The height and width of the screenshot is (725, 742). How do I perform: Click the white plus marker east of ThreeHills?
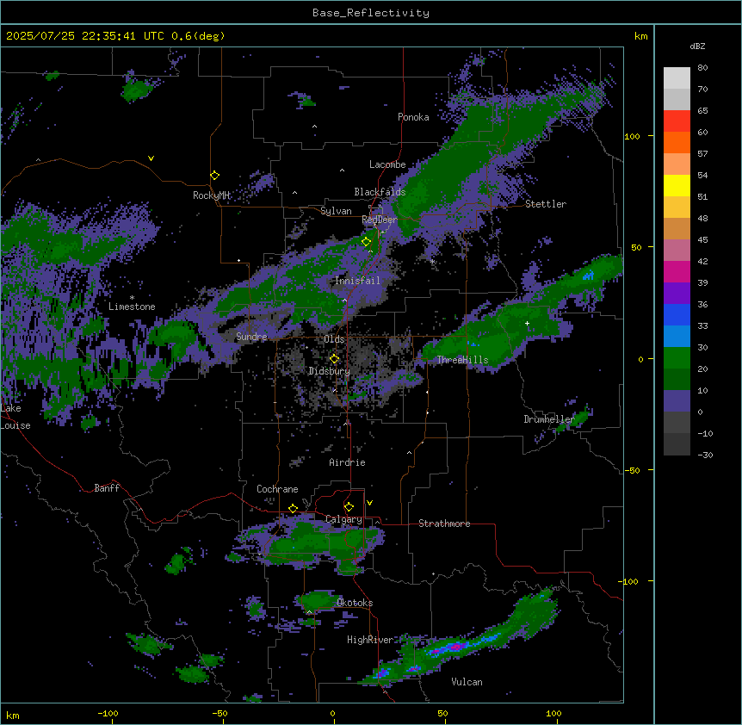click(527, 323)
